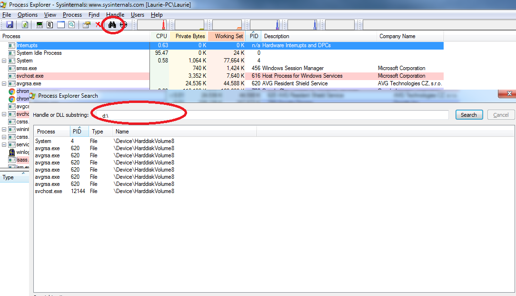Open the System Information graph icon
This screenshot has height=296, width=516.
click(40, 25)
